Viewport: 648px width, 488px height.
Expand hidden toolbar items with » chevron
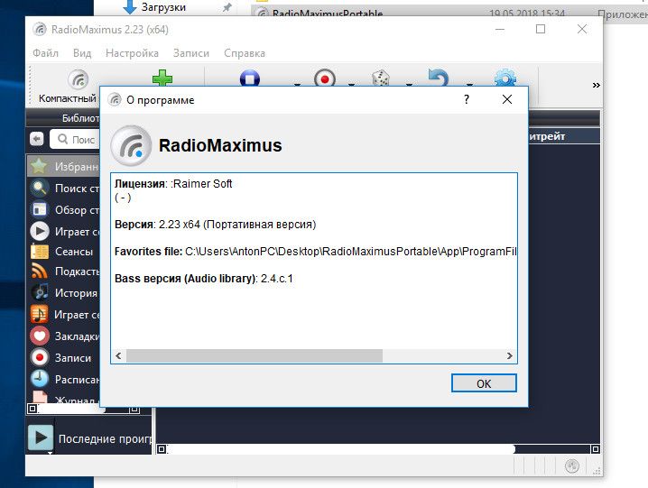tap(596, 85)
